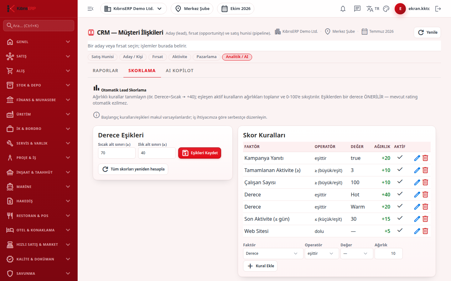Open the messages chat icon
Image resolution: width=451 pixels, height=281 pixels.
click(357, 9)
